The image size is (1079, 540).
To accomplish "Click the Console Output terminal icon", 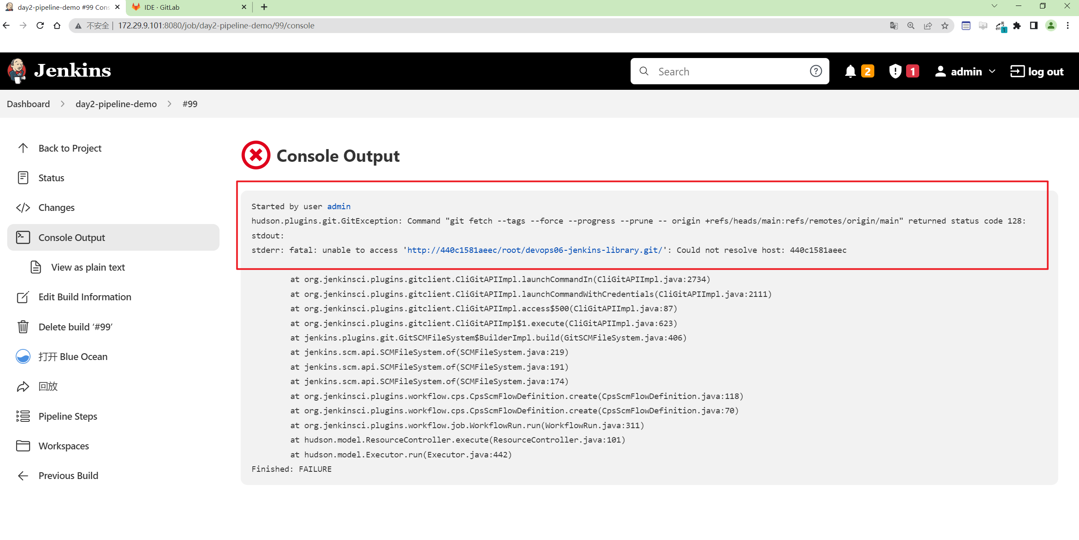I will point(23,238).
